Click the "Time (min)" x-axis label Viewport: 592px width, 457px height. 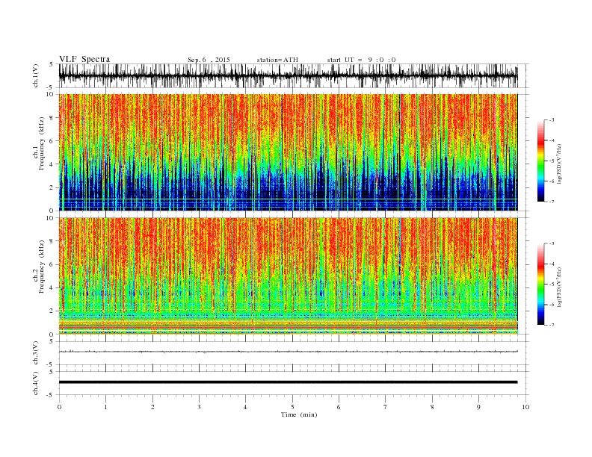299,414
